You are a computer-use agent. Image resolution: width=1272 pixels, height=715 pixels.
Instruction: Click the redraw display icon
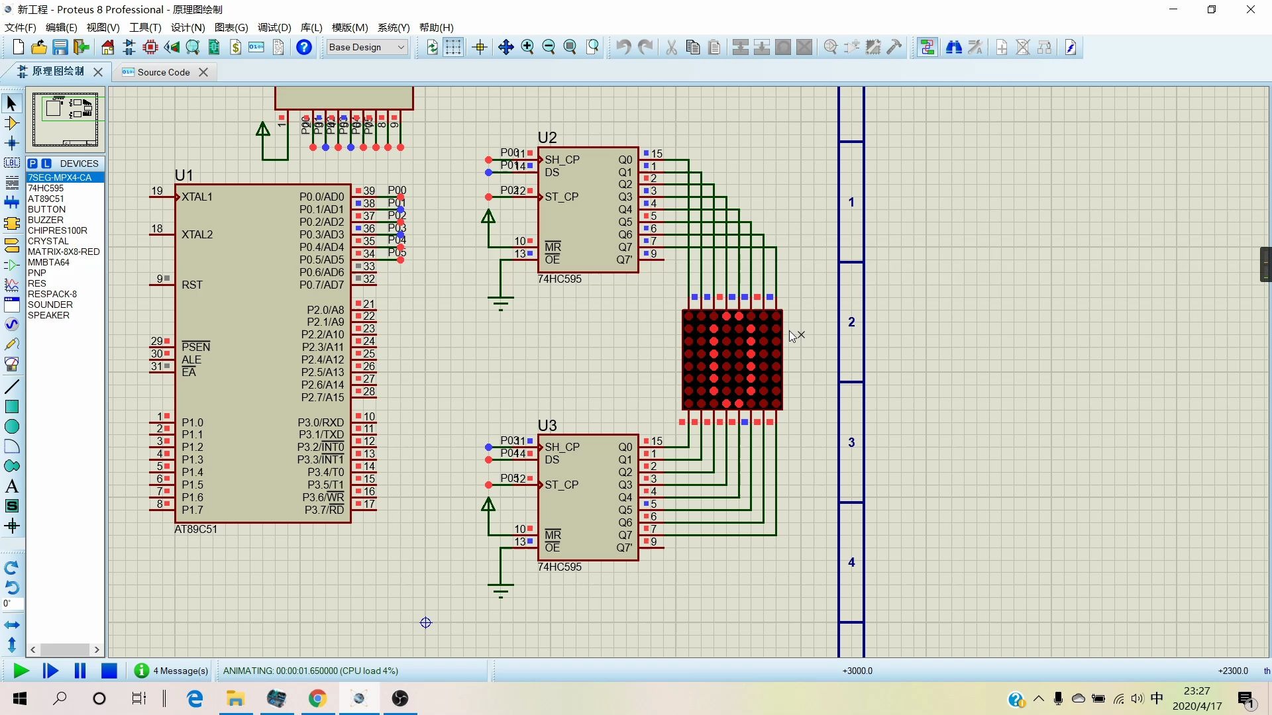432,47
